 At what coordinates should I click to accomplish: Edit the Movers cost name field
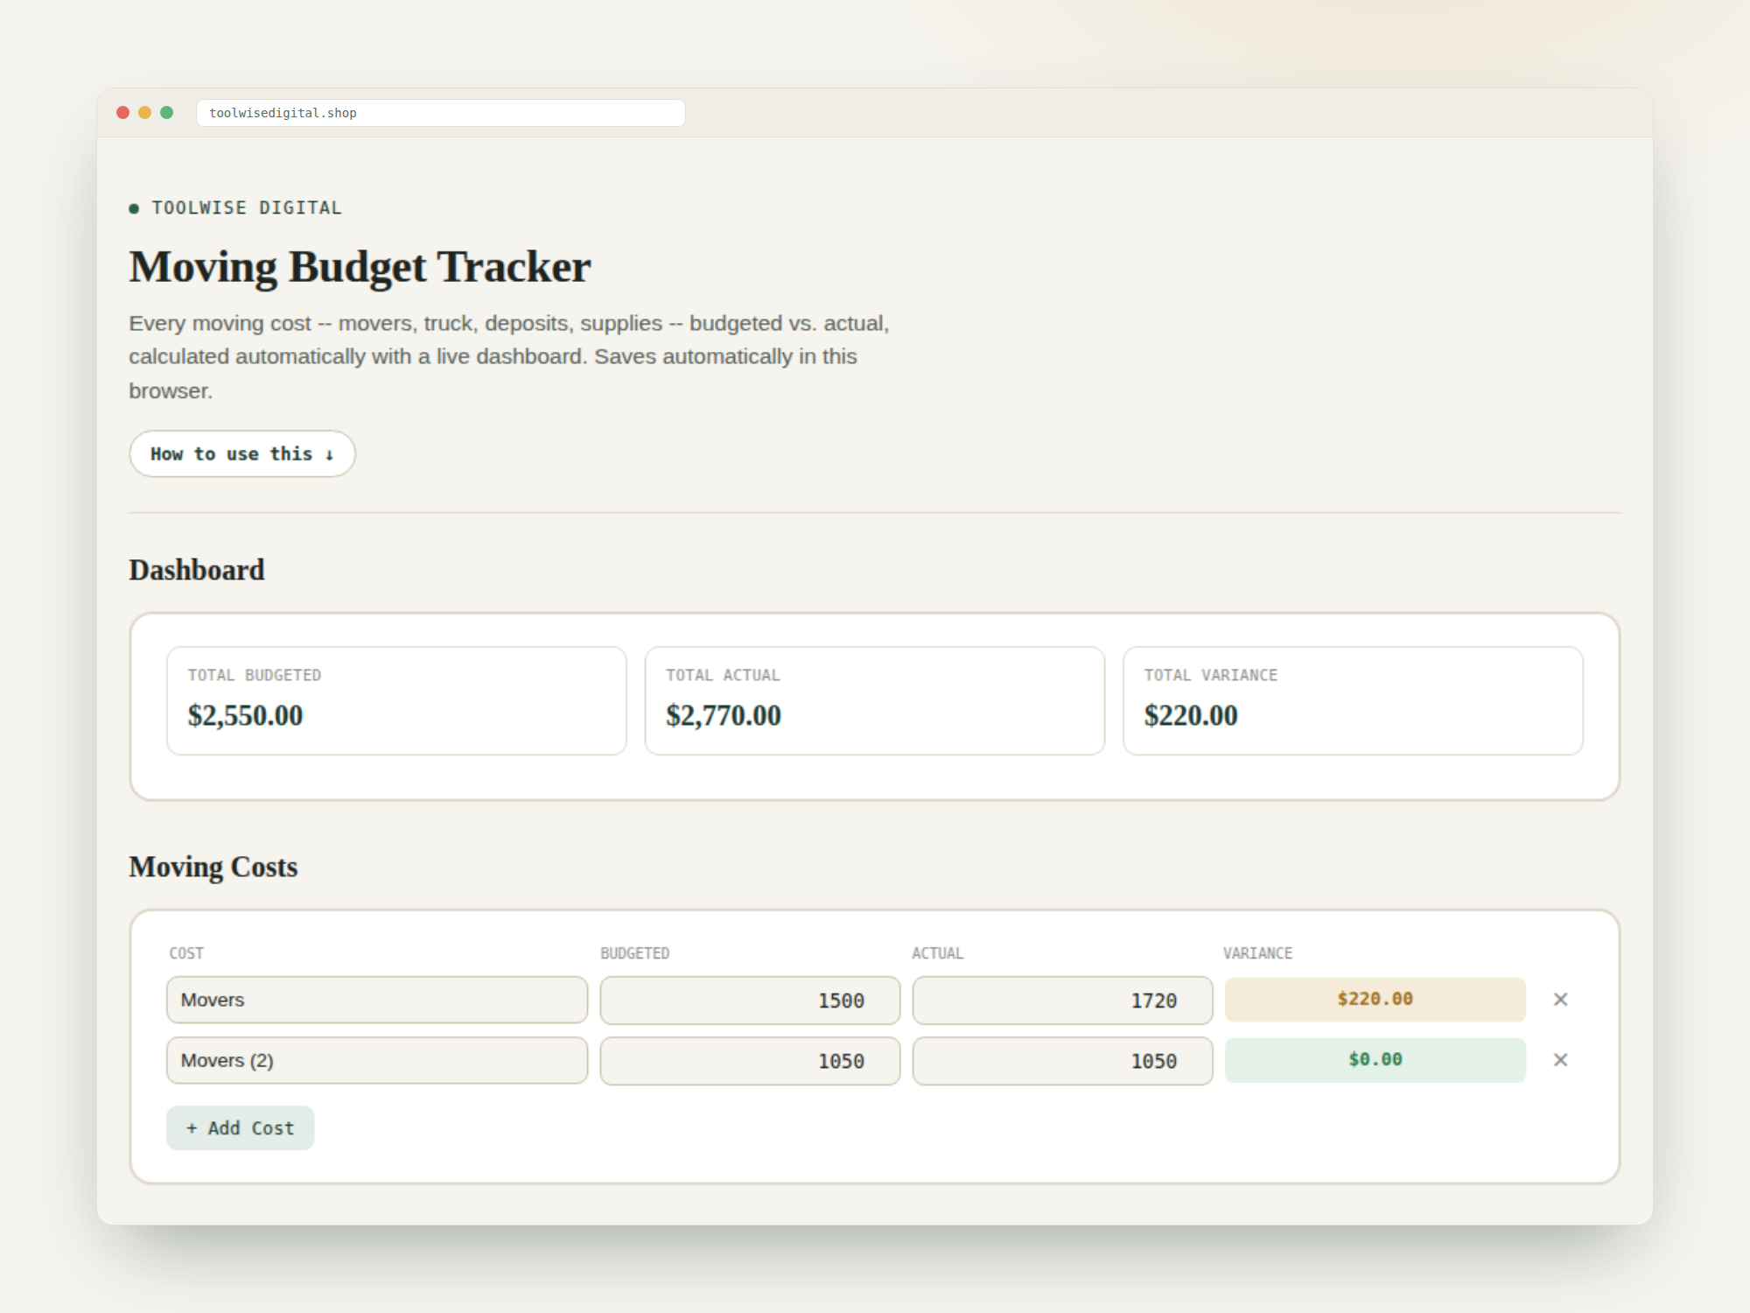377,1000
